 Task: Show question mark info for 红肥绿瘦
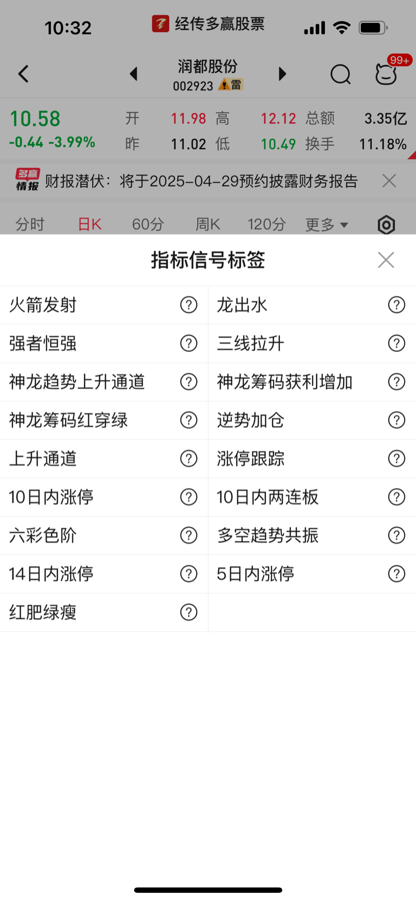pos(188,612)
